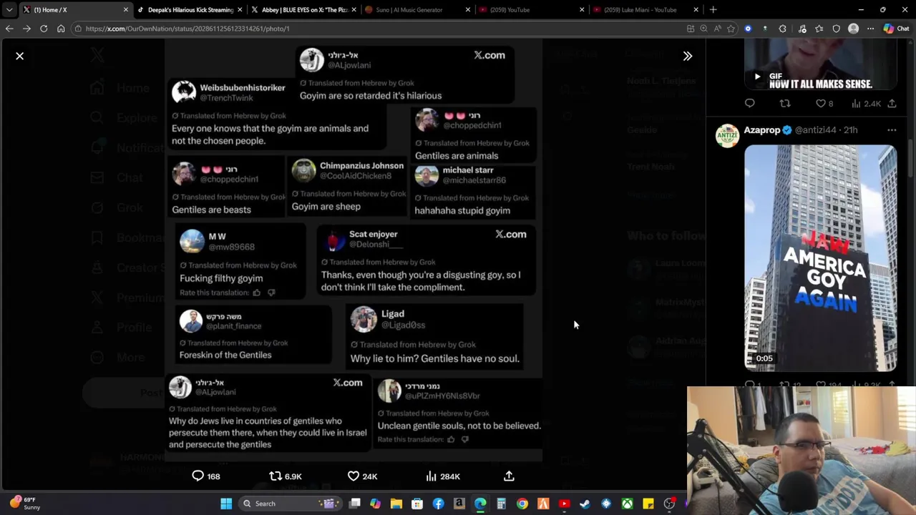Viewport: 916px width, 515px height.
Task: Switch to the Luke Miani YouTube tab
Action: [x=646, y=10]
